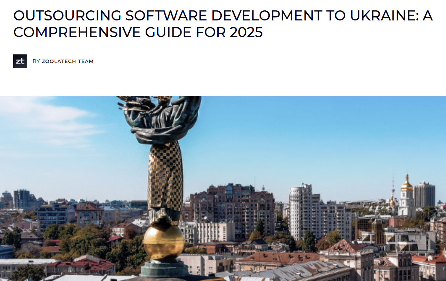Click the checkered gold-black monument column
This screenshot has width=446, height=281.
(x=165, y=177)
